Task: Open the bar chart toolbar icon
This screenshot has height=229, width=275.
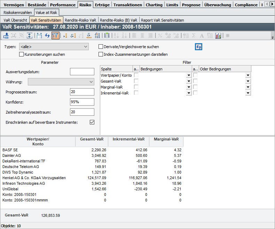Action: click(219, 36)
